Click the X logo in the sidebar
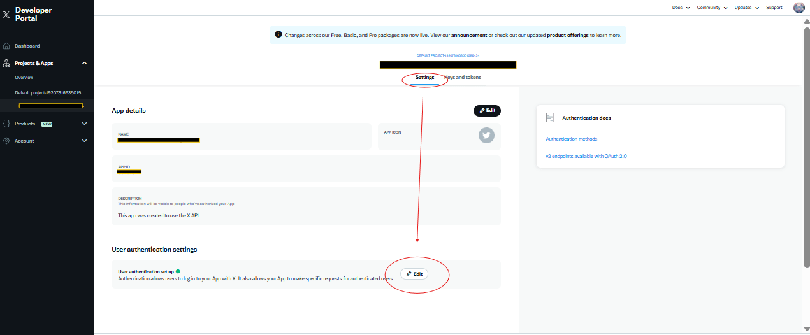The height and width of the screenshot is (335, 810). coord(6,14)
